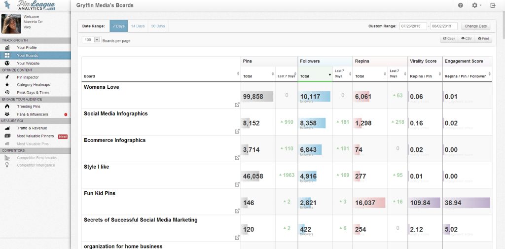Click the custom range start date field
505x249 pixels.
(413, 26)
